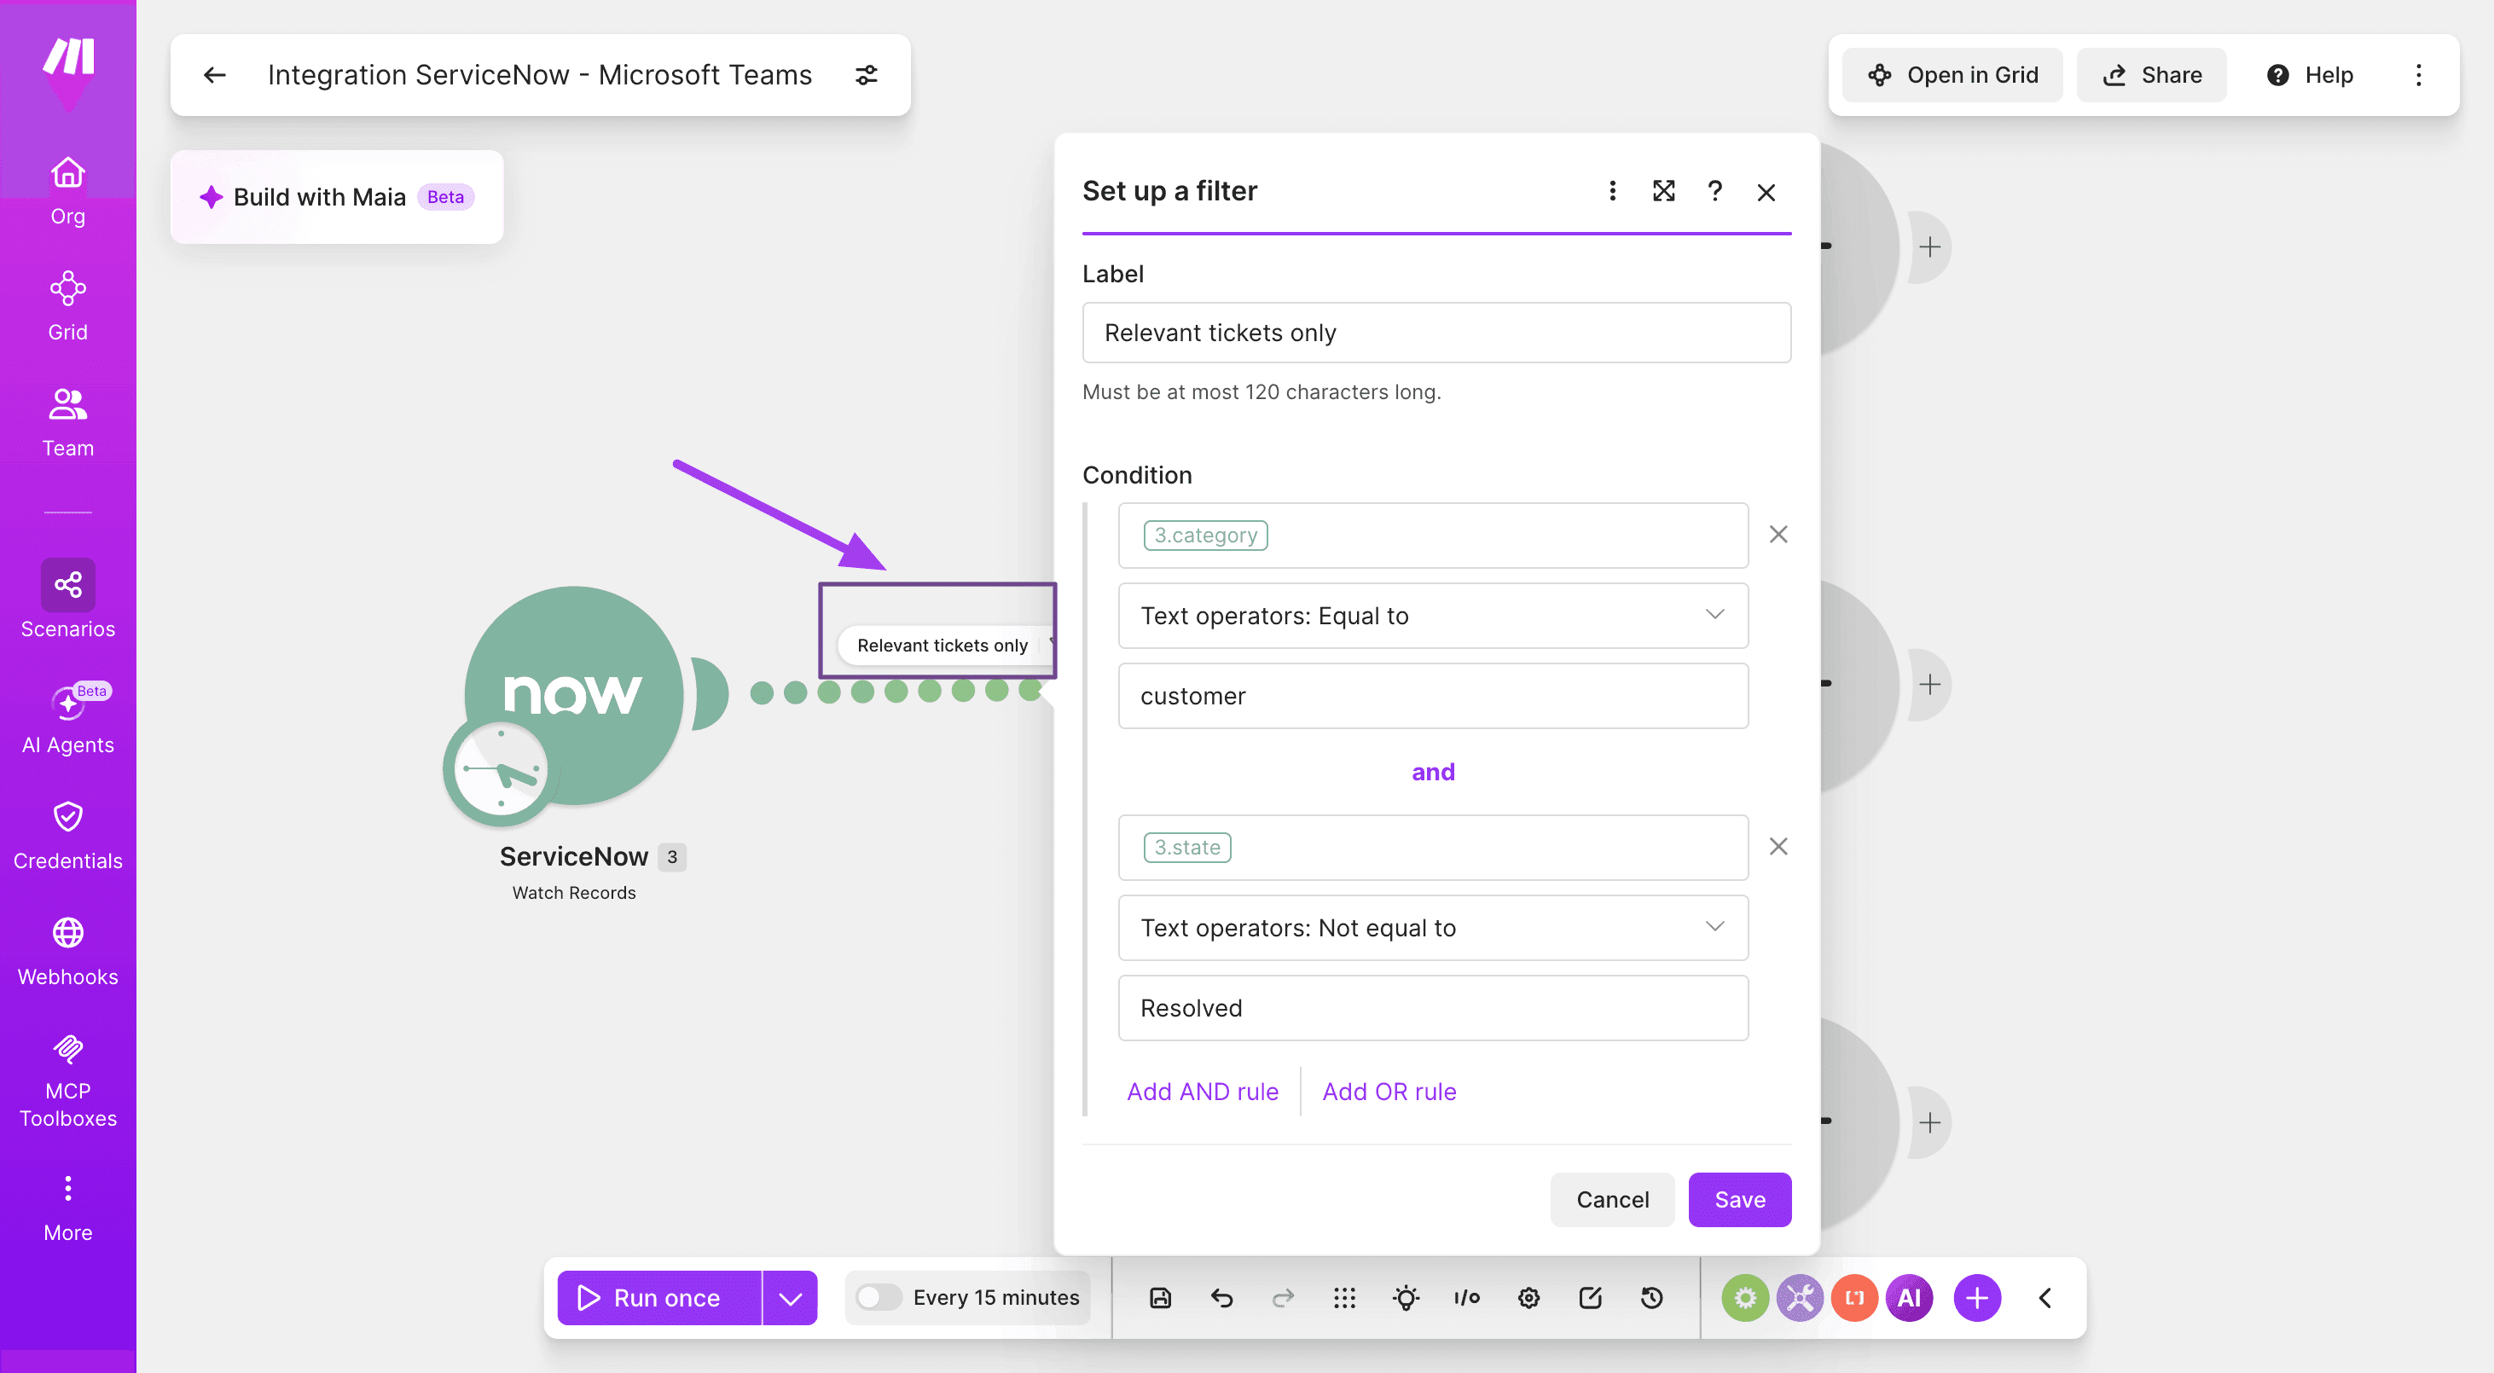Image resolution: width=2494 pixels, height=1373 pixels.
Task: Click the Resolved value field
Action: coord(1433,1008)
